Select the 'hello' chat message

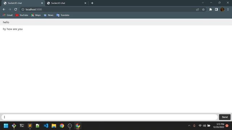(x=116, y=22)
